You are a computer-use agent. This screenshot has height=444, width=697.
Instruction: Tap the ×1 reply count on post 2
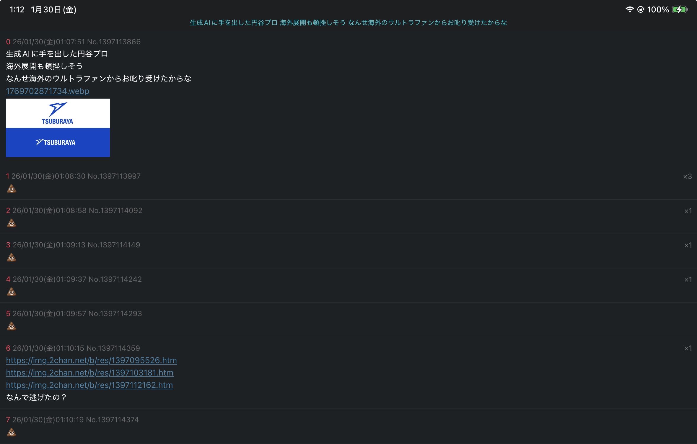pyautogui.click(x=688, y=211)
